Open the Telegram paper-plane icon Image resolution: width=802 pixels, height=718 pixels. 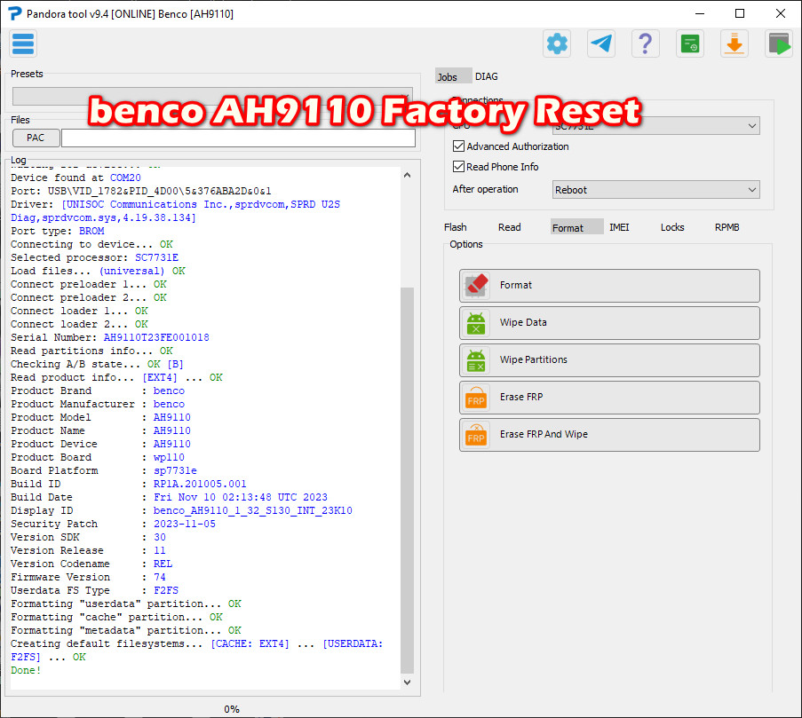tap(601, 44)
